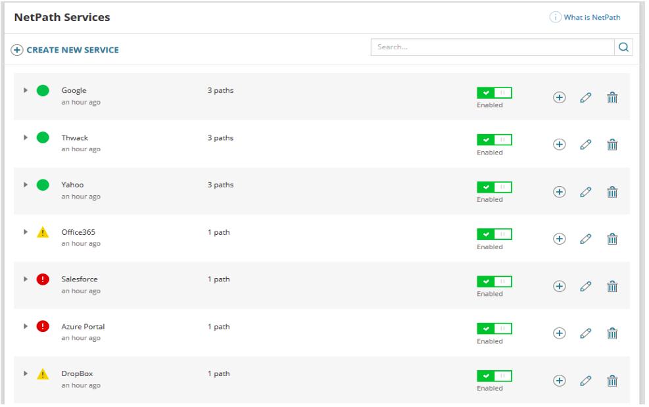Add a path to the Thwack service

559,145
